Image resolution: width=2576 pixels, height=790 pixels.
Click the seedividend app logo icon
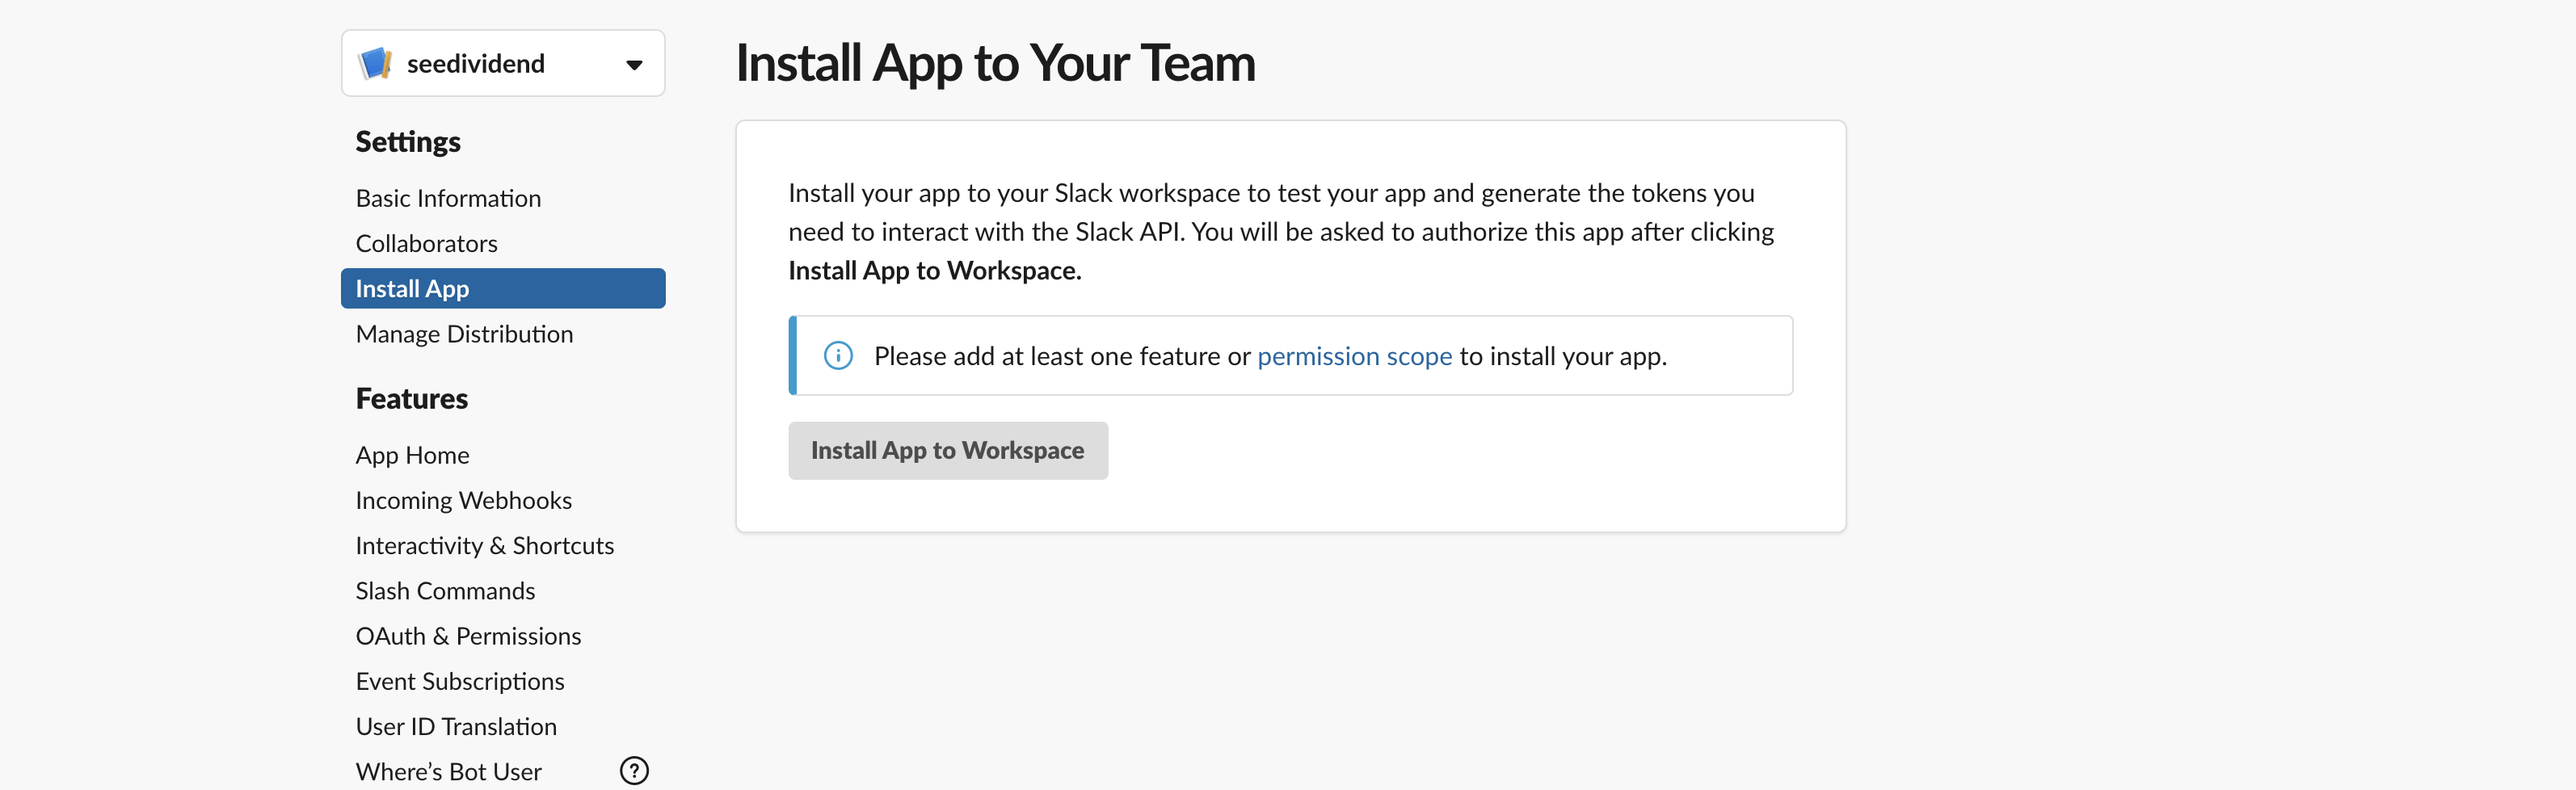click(x=375, y=63)
